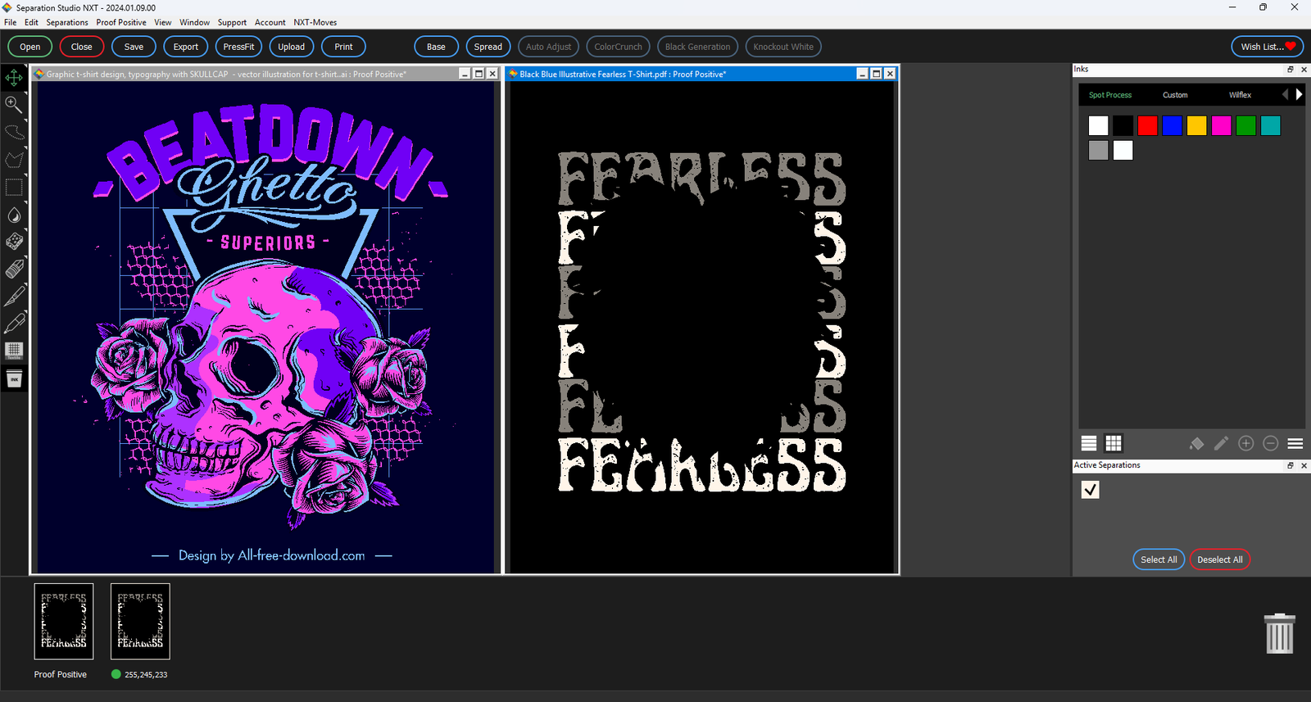This screenshot has height=702, width=1311.
Task: Pick the magenta ink swatch
Action: [x=1222, y=125]
